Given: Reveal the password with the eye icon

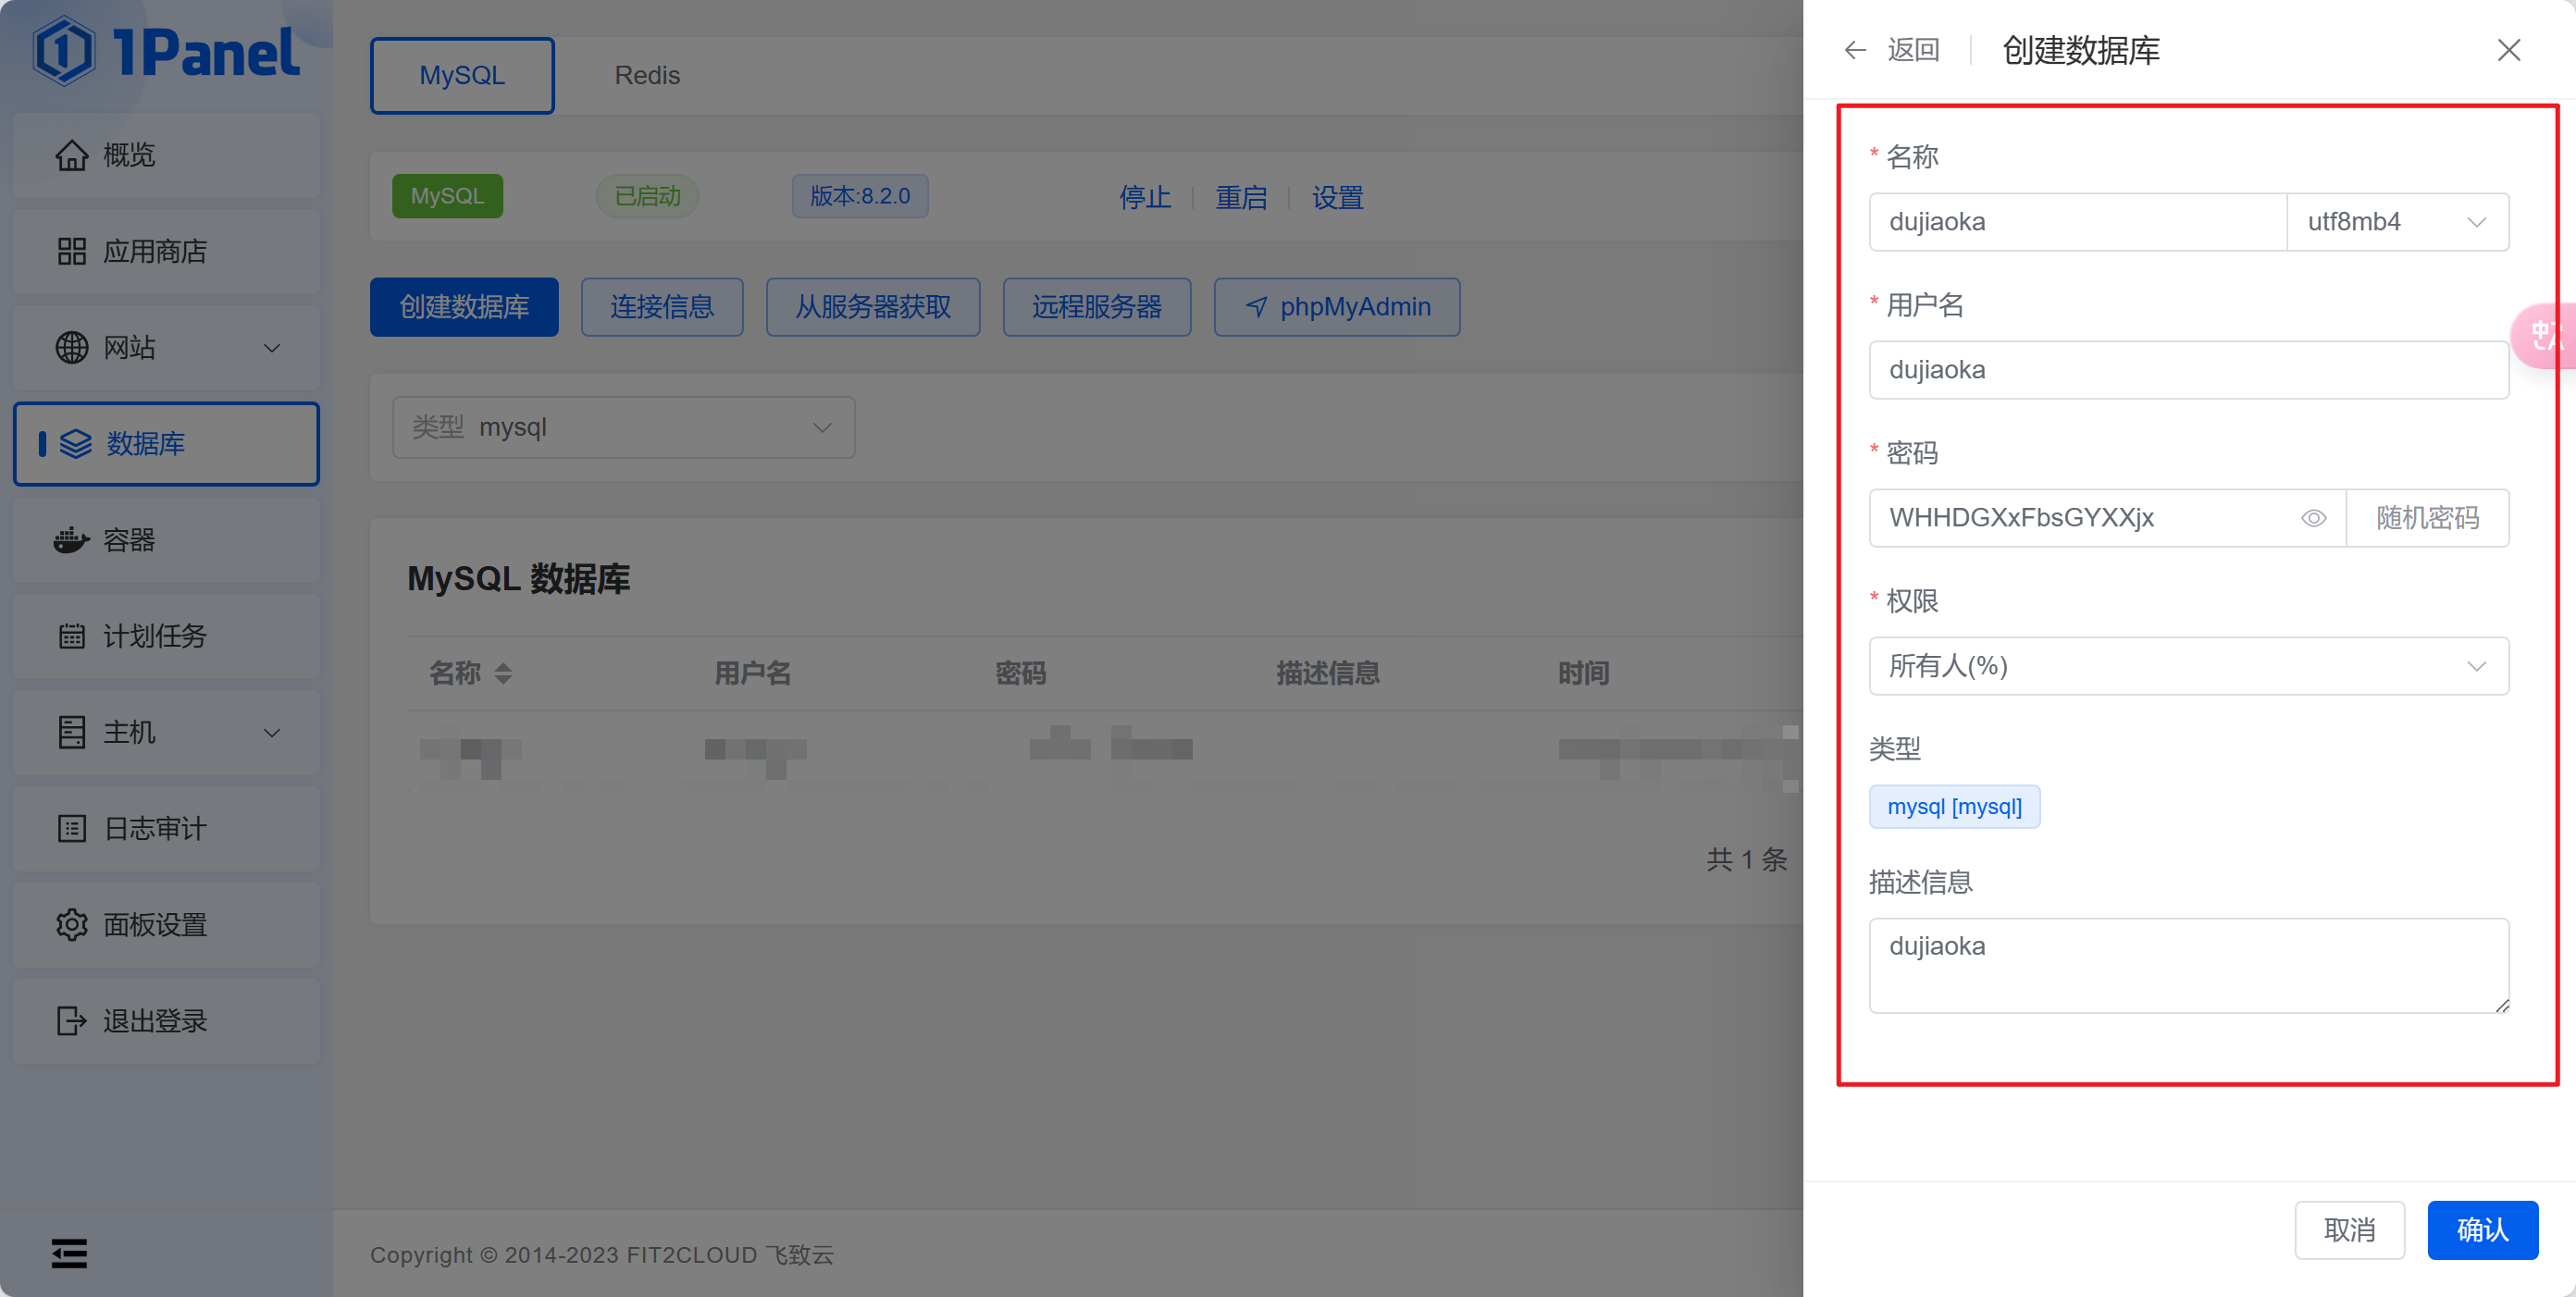Looking at the screenshot, I should click(x=2314, y=518).
